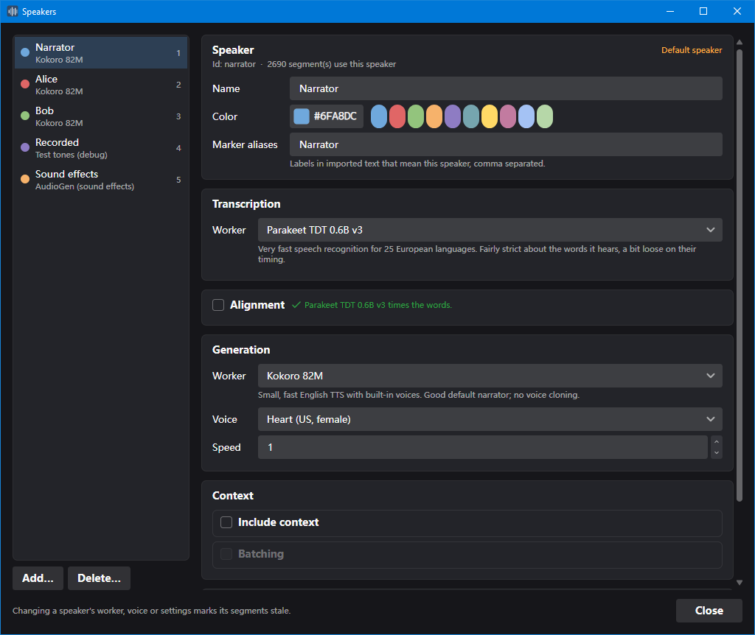This screenshot has width=755, height=635.
Task: Open the Generation Worker Kokoro 82M dropdown
Action: click(490, 376)
